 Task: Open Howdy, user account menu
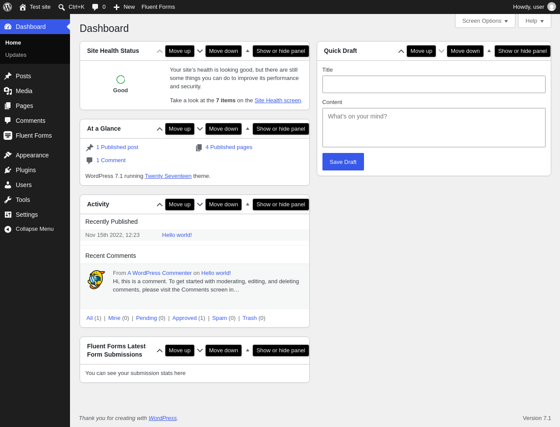534,7
